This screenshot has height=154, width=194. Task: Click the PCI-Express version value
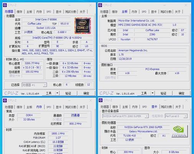tap(152, 69)
